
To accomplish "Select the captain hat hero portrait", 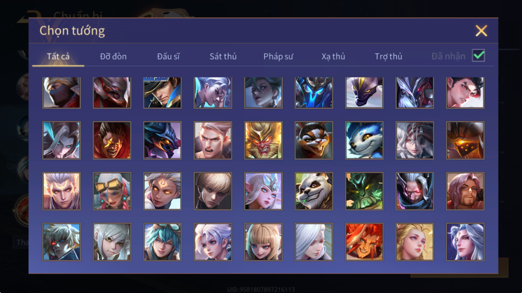I will pos(162,93).
